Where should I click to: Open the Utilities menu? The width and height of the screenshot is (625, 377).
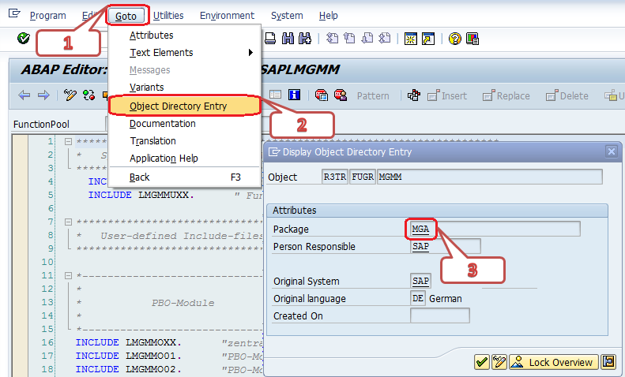click(x=168, y=16)
